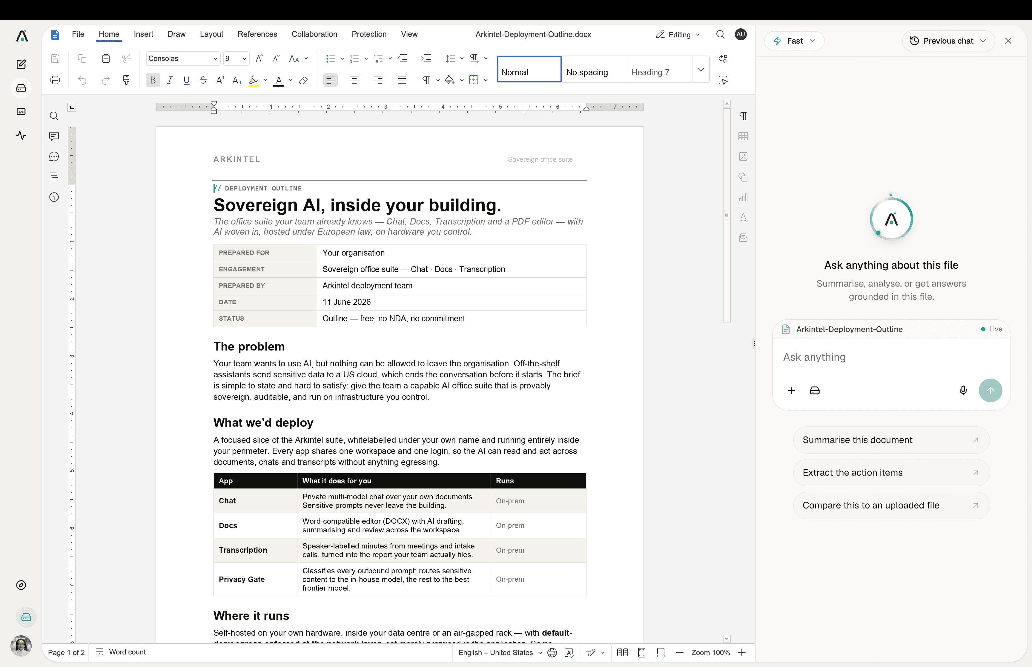Viewport: 1032px width, 667px height.
Task: Switch to the Insert tab
Action: pyautogui.click(x=143, y=34)
